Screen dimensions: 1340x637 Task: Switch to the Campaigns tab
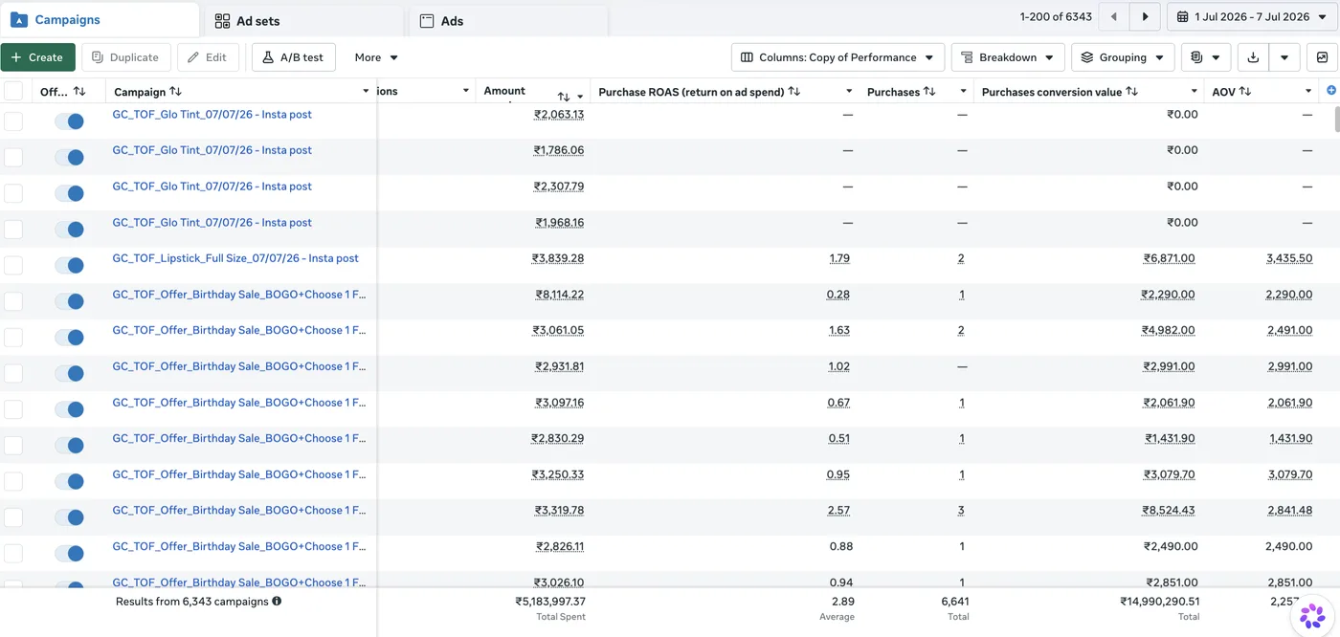(100, 19)
